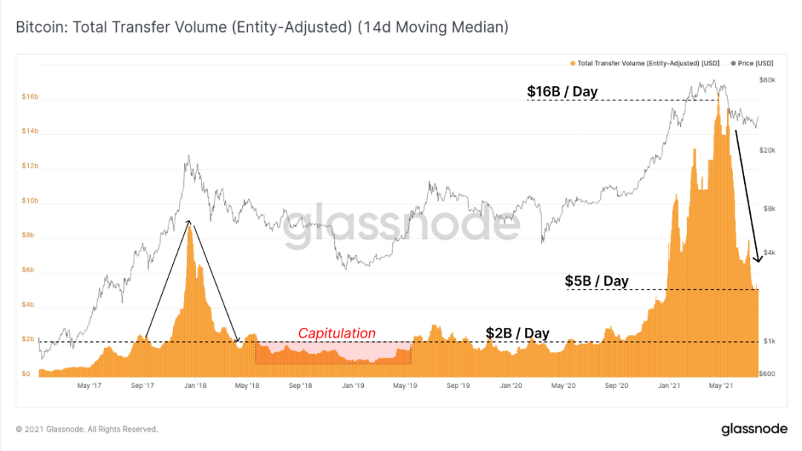Click the shaded capitulation rectangle region
The height and width of the screenshot is (451, 802).
click(333, 353)
